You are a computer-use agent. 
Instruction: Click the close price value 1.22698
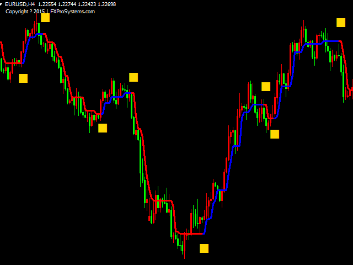[x=106, y=4]
